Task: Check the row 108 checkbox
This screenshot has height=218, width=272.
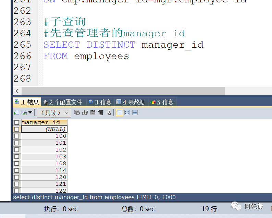Action: point(17,163)
